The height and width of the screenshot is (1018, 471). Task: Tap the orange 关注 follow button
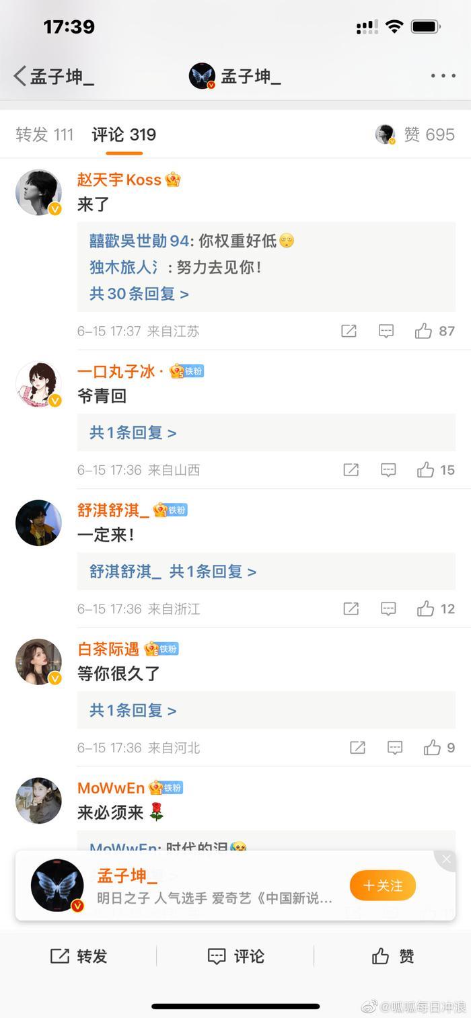click(382, 886)
